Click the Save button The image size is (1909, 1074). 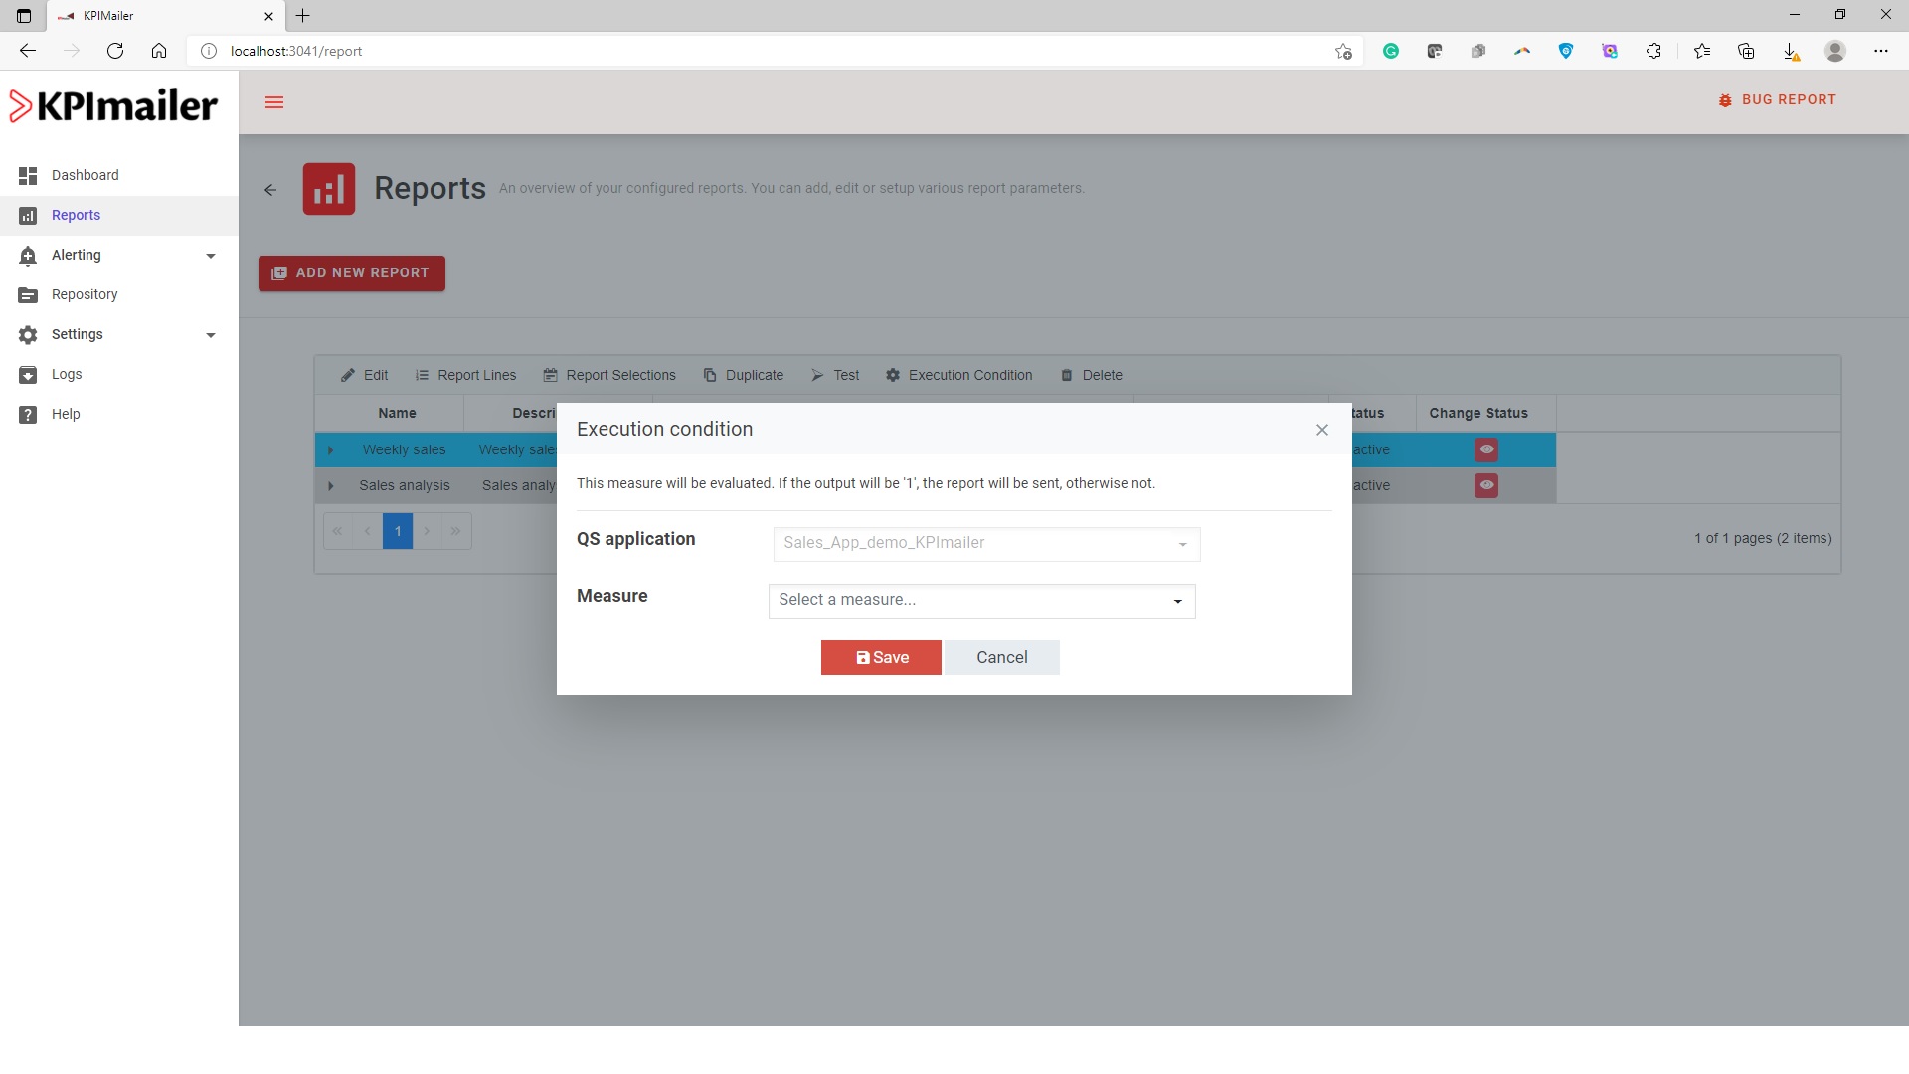[x=880, y=657]
